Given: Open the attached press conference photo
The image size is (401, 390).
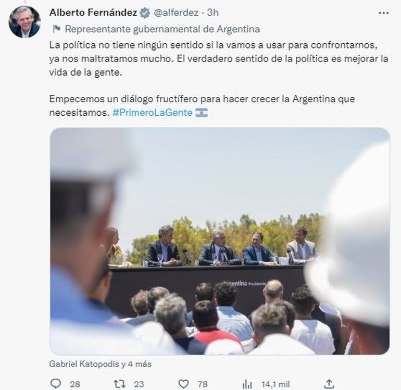Looking at the screenshot, I should point(220,241).
